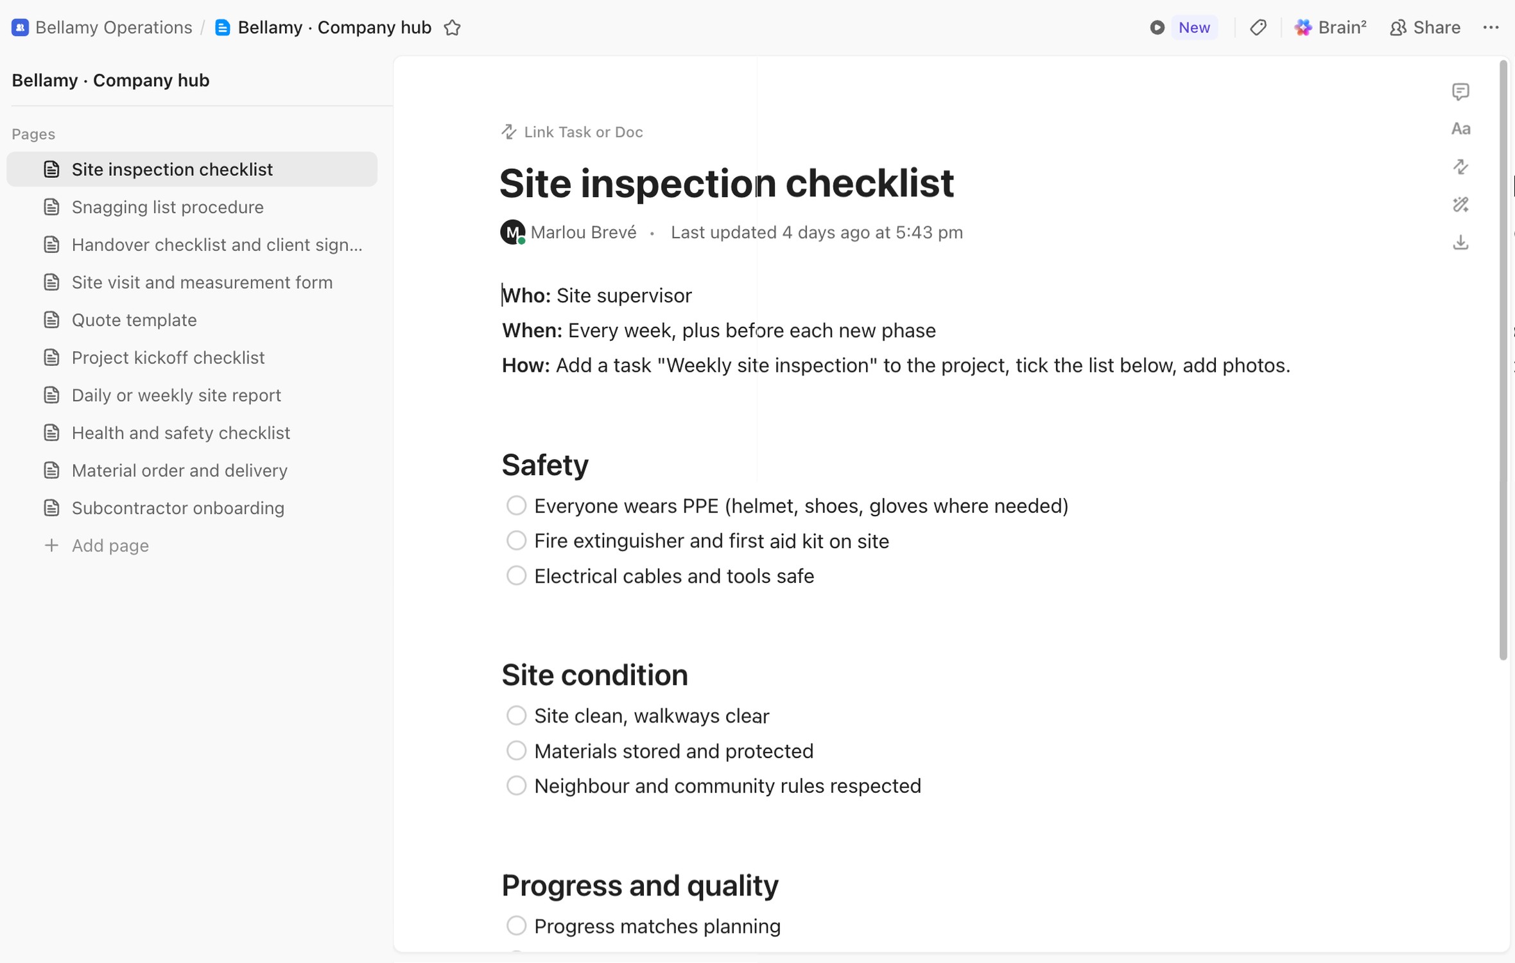The image size is (1515, 963).
Task: Click the Site inspection checklist title
Action: (x=727, y=184)
